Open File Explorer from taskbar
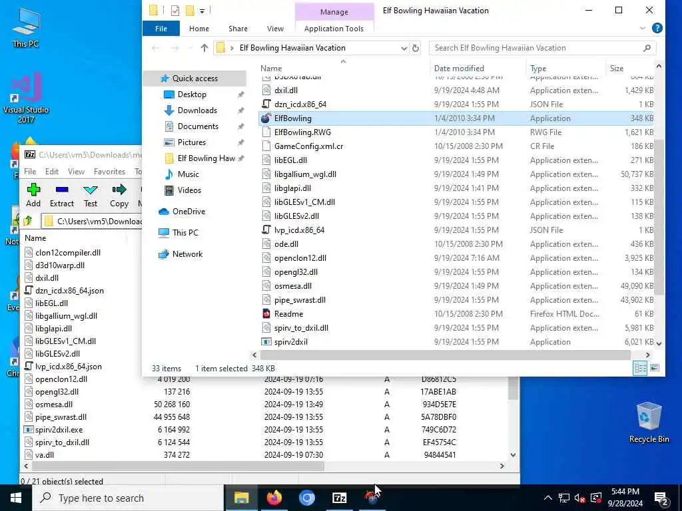This screenshot has width=682, height=511. [241, 498]
